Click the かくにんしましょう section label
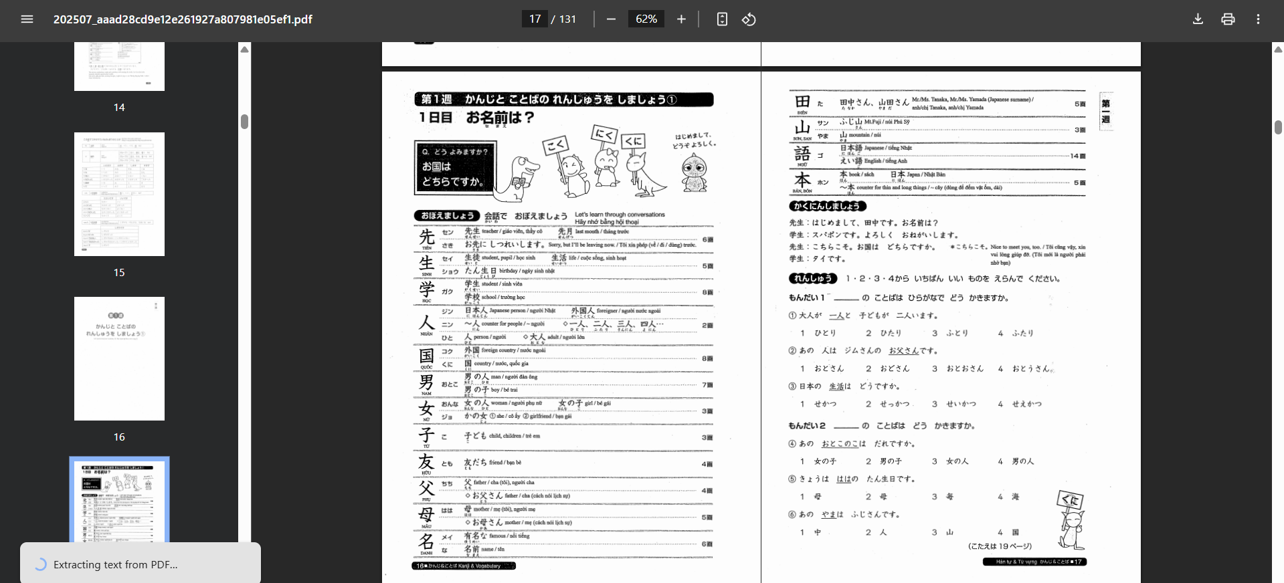Screen dimensions: 1284x583 (828, 206)
